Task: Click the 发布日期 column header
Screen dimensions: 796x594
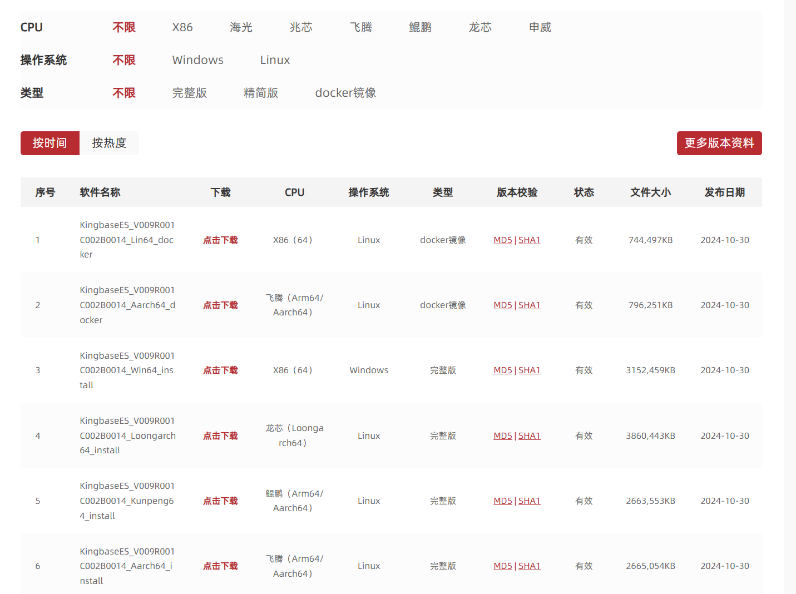Action: (725, 192)
